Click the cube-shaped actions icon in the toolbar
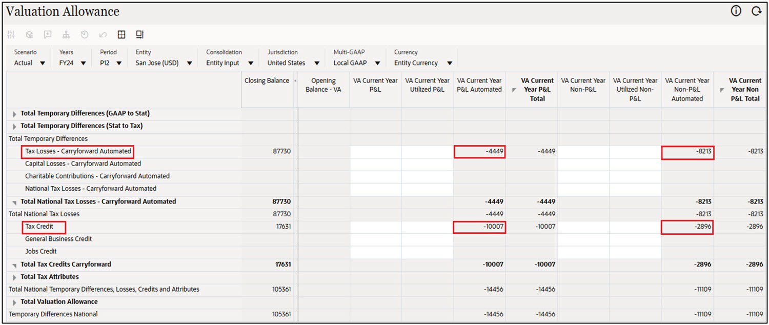 pyautogui.click(x=29, y=35)
